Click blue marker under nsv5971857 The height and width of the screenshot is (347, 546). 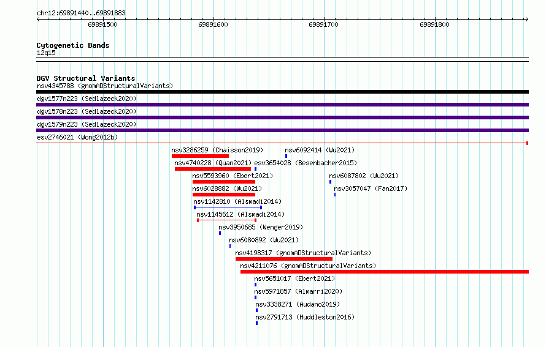coord(256,297)
